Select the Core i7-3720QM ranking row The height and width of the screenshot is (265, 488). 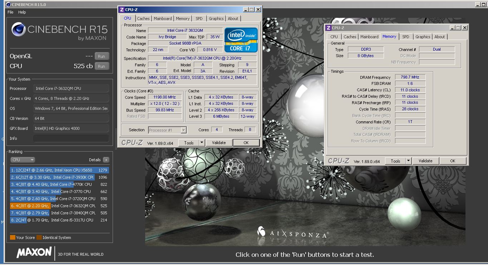59,199
